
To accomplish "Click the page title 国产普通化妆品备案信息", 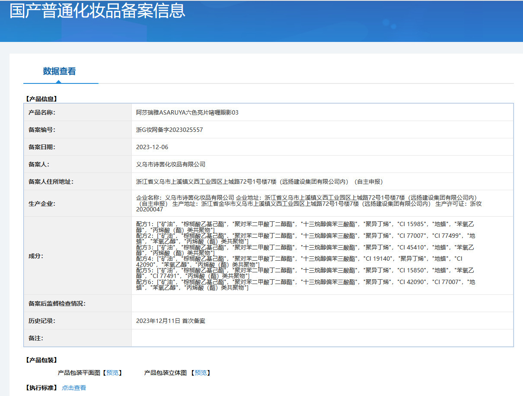I will point(97,11).
